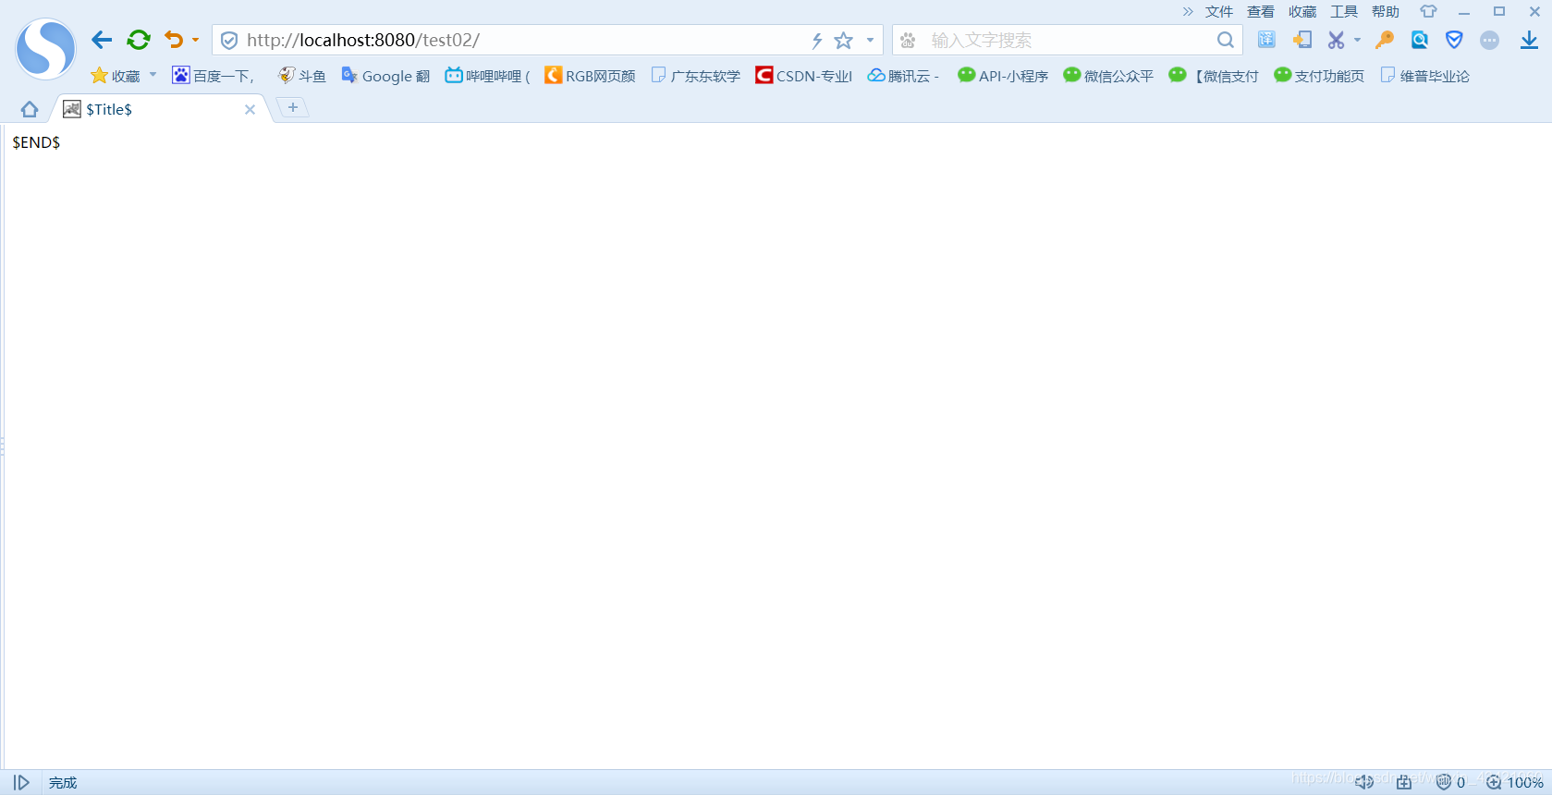
Task: Click the orange undo-close-tab arrow
Action: (x=174, y=40)
